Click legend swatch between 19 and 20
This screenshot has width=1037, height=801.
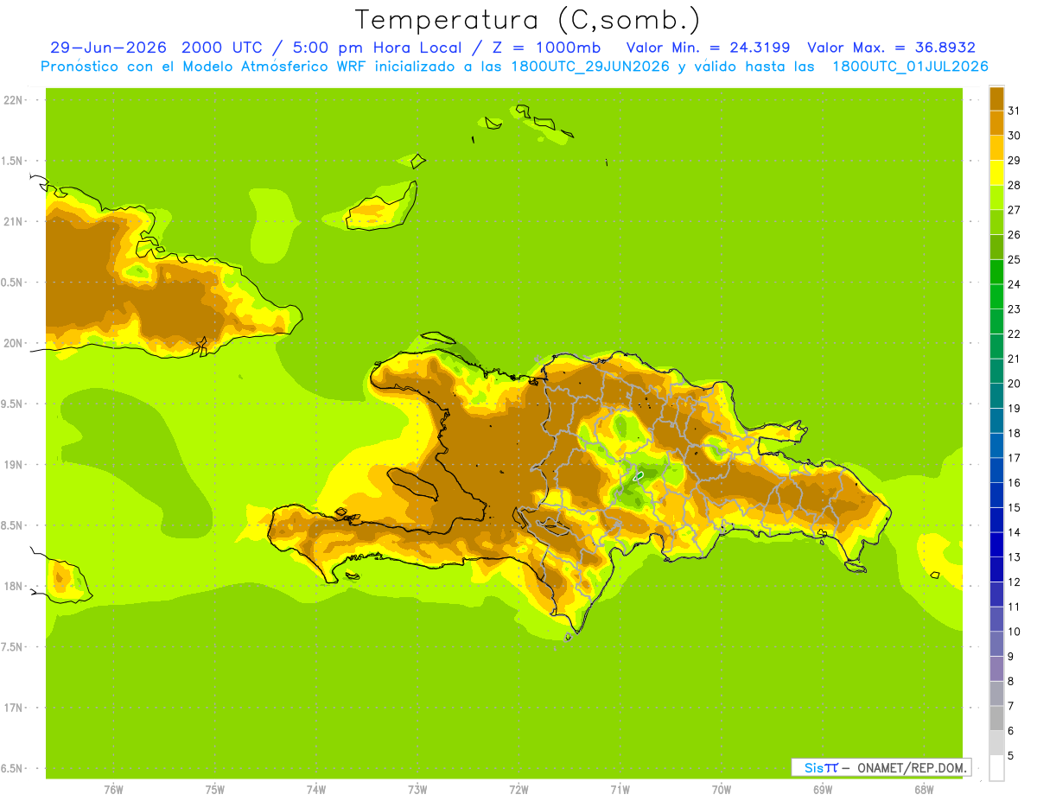click(x=996, y=396)
